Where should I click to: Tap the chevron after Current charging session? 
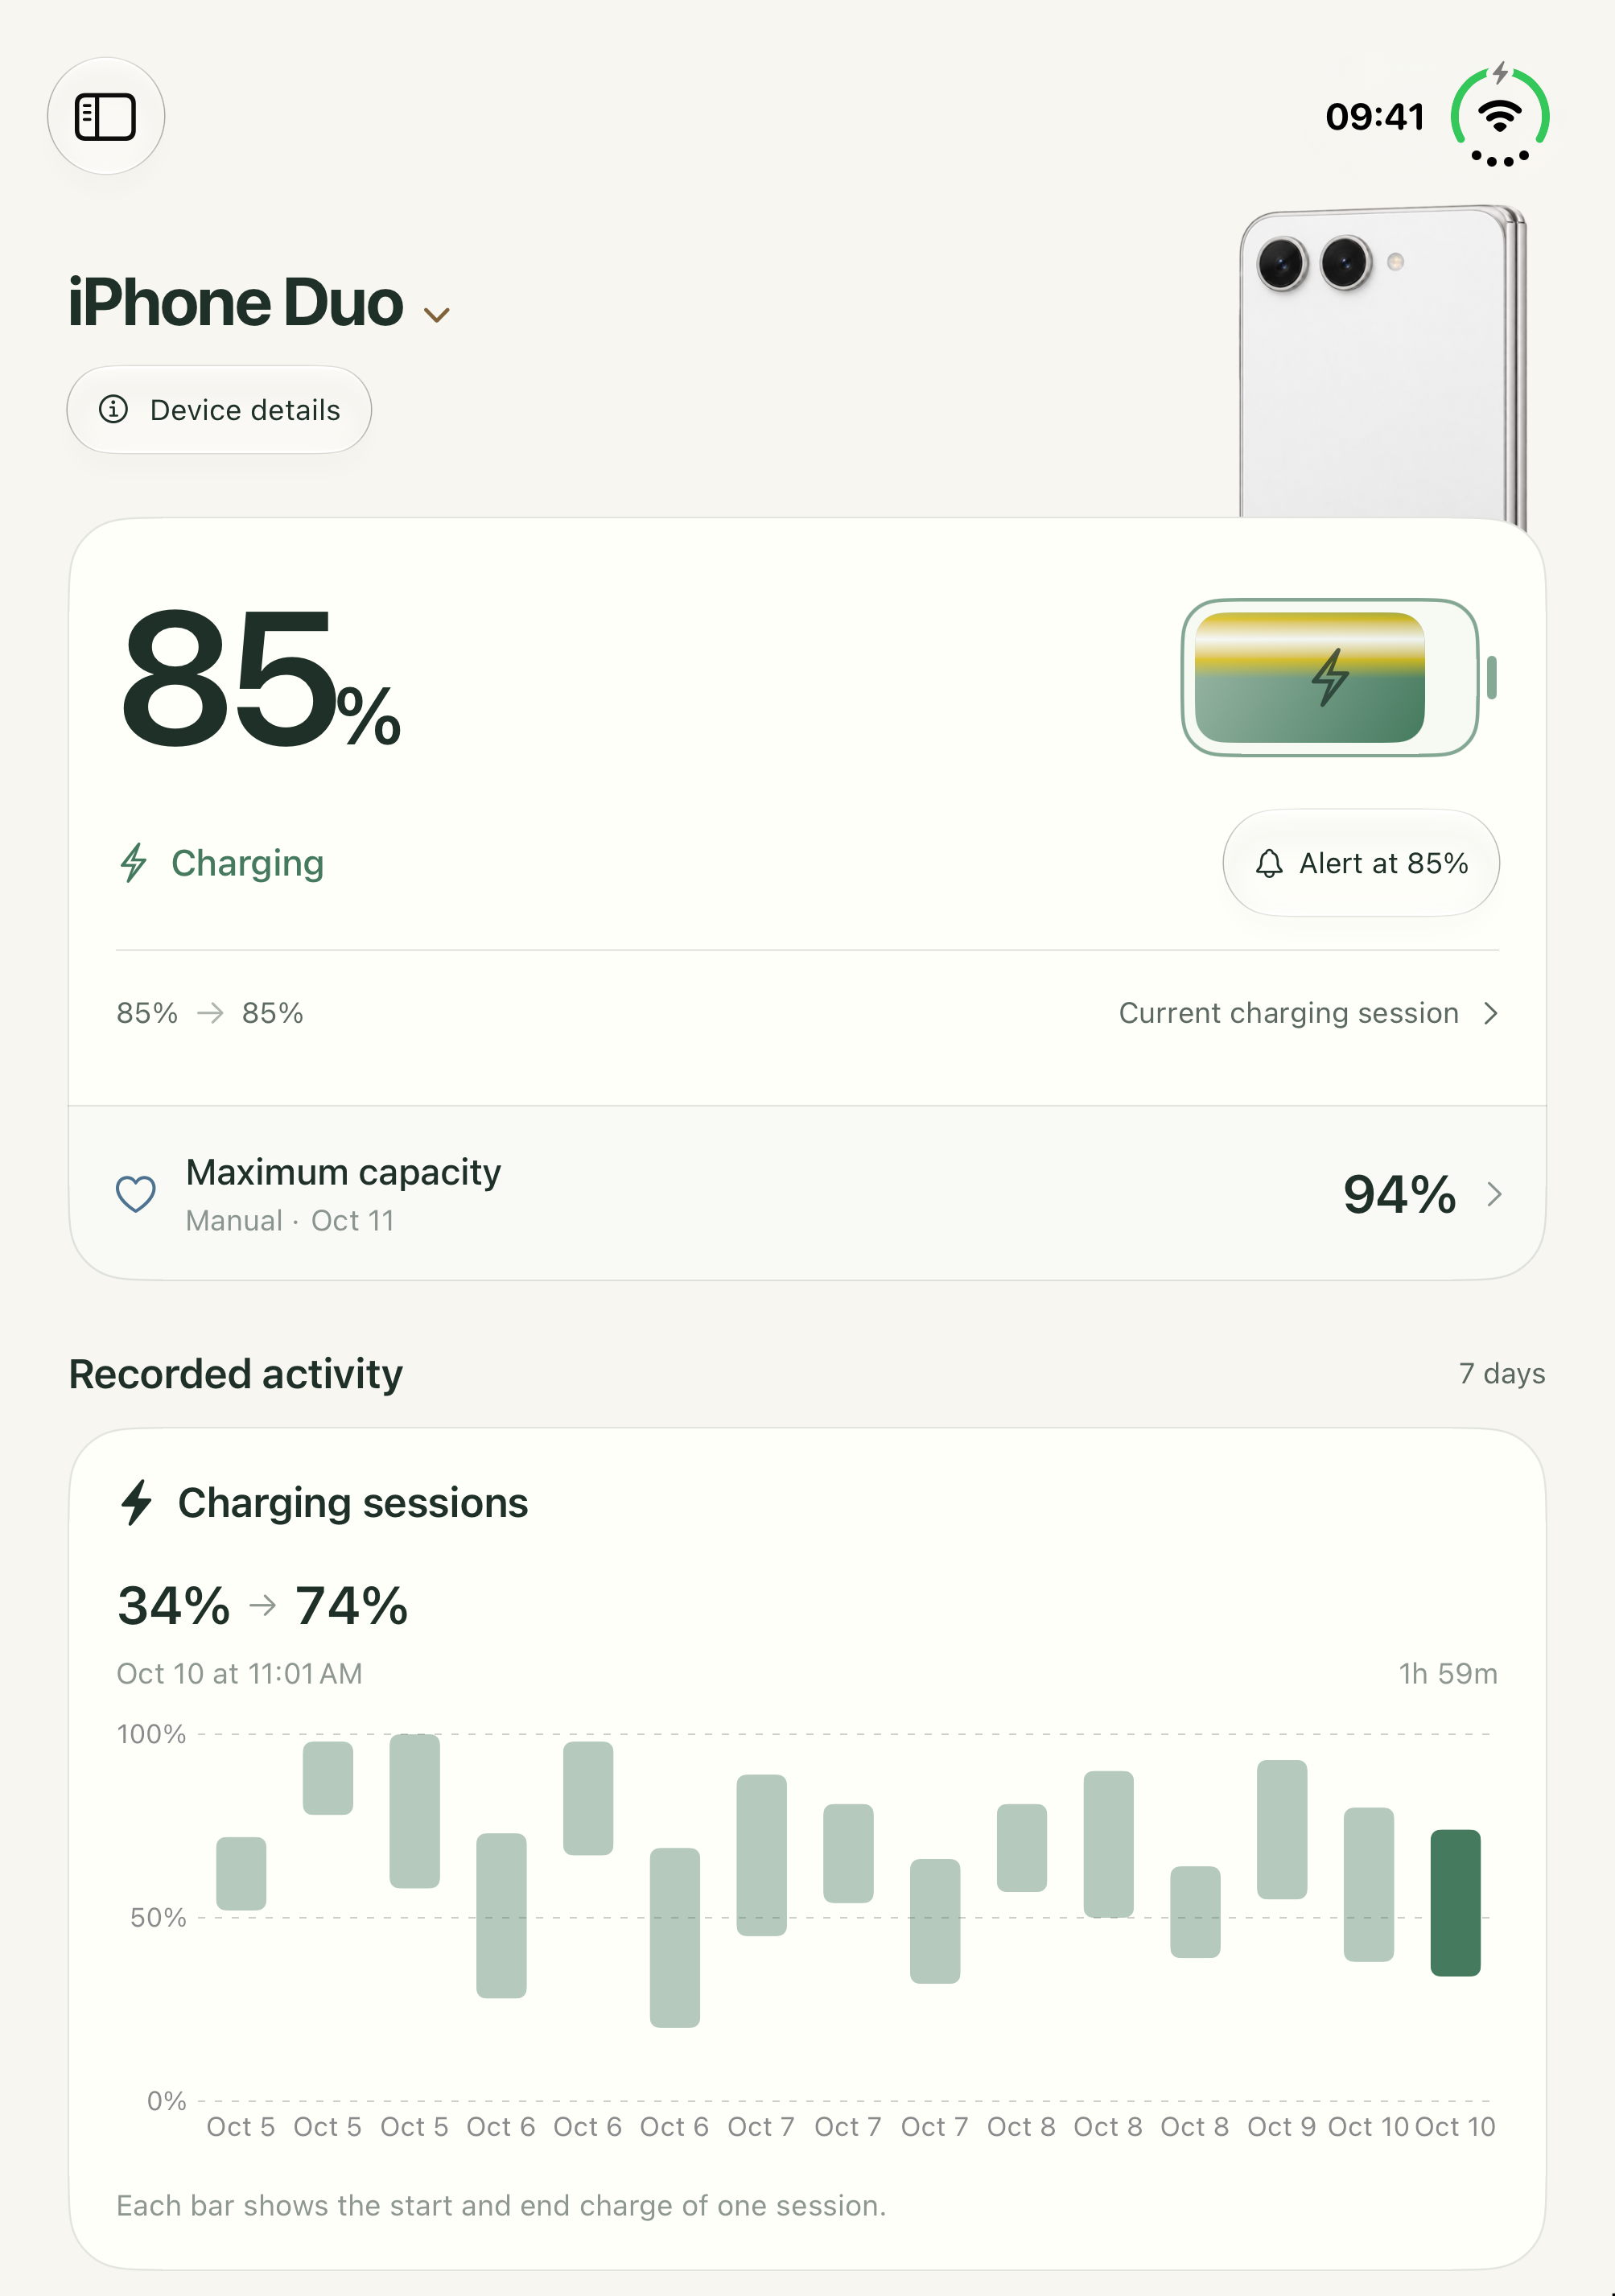tap(1491, 1013)
